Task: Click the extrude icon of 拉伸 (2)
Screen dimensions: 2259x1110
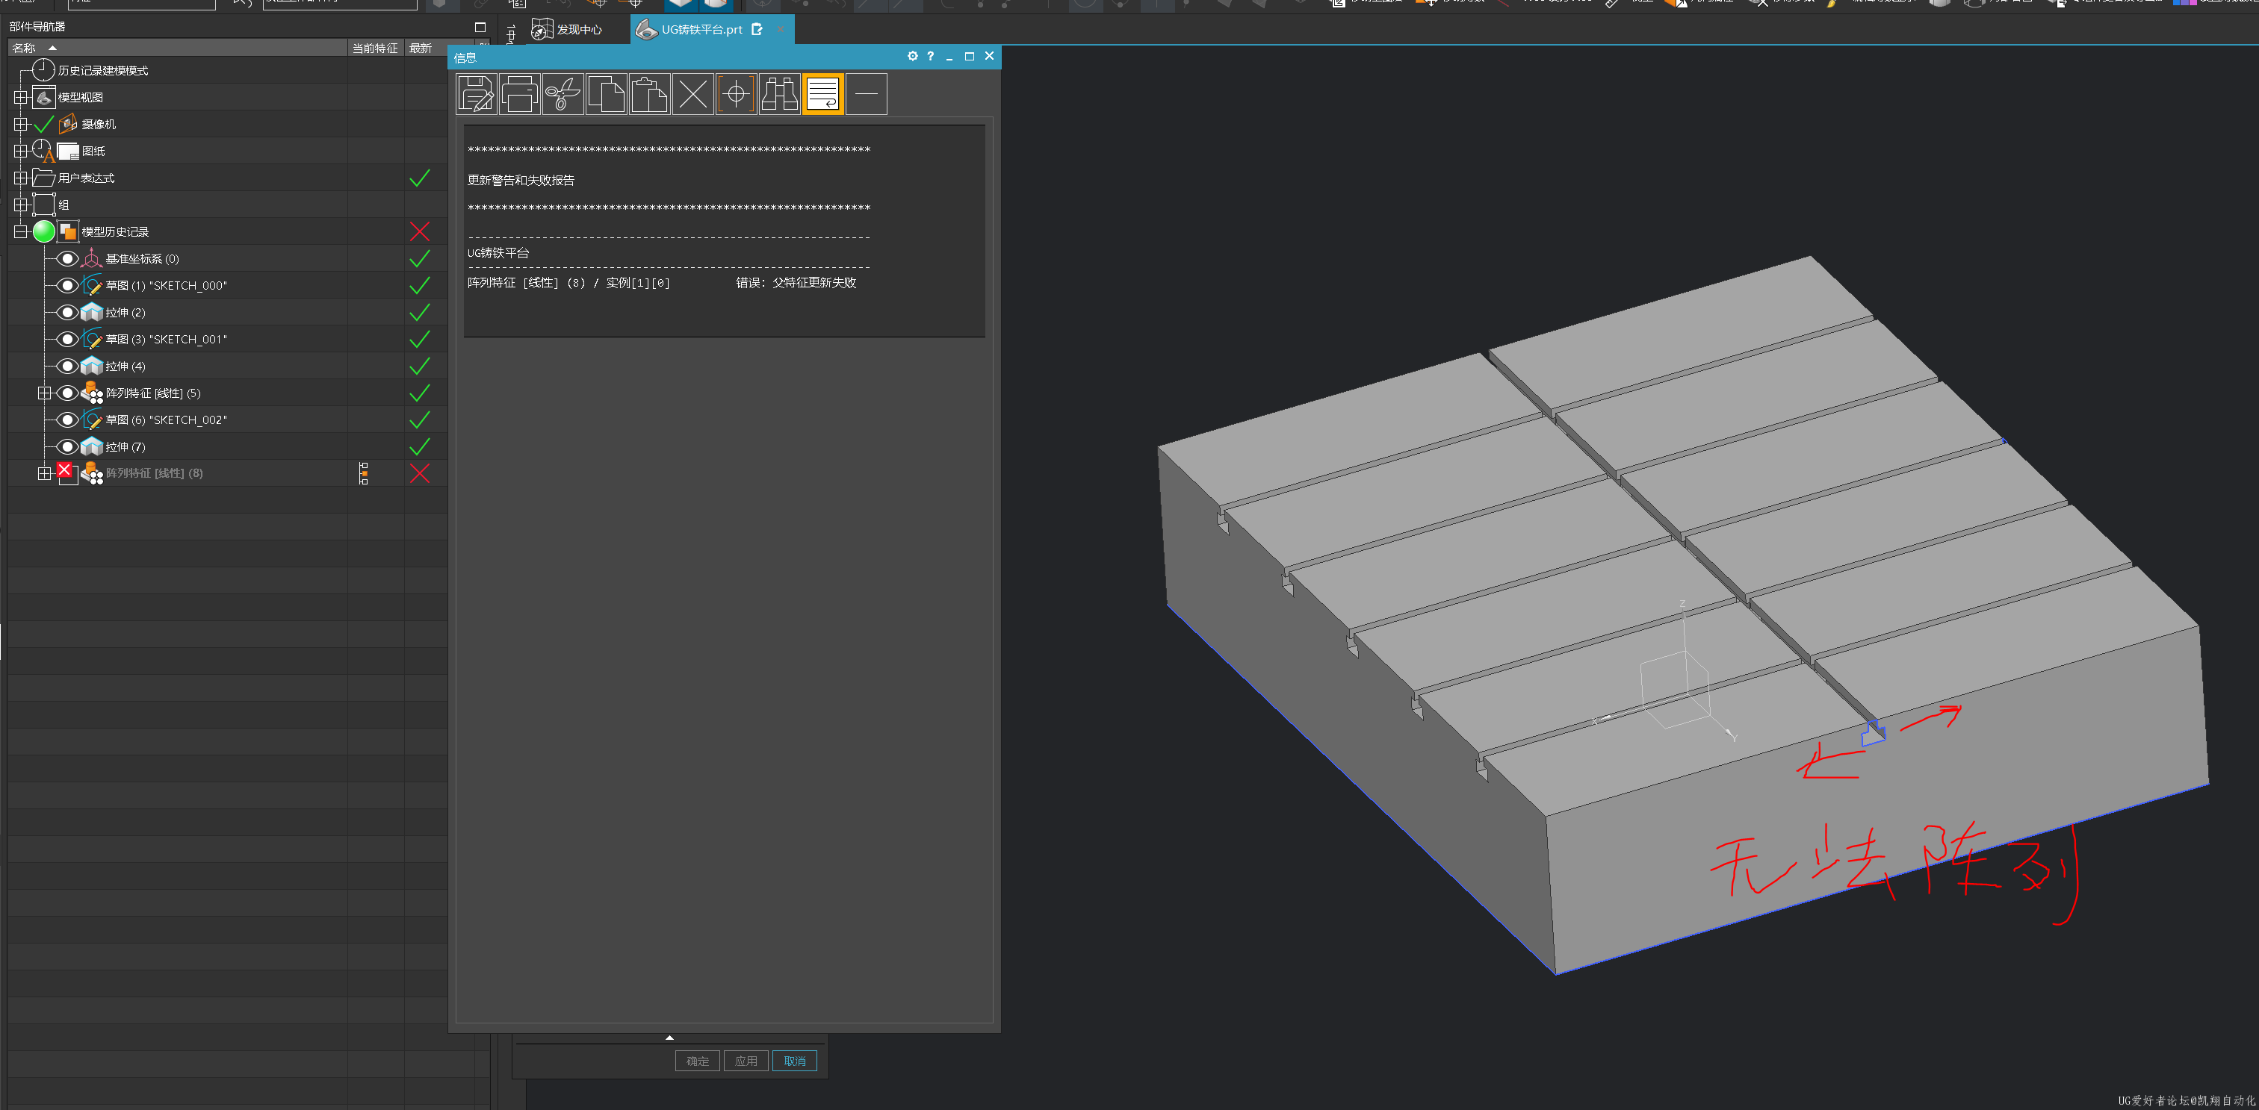Action: click(x=91, y=313)
